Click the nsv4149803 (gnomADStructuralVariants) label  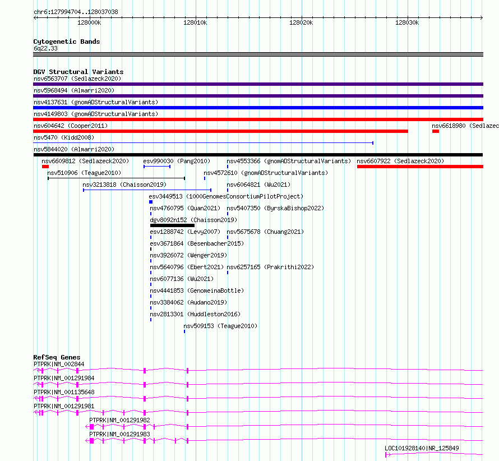click(x=96, y=114)
